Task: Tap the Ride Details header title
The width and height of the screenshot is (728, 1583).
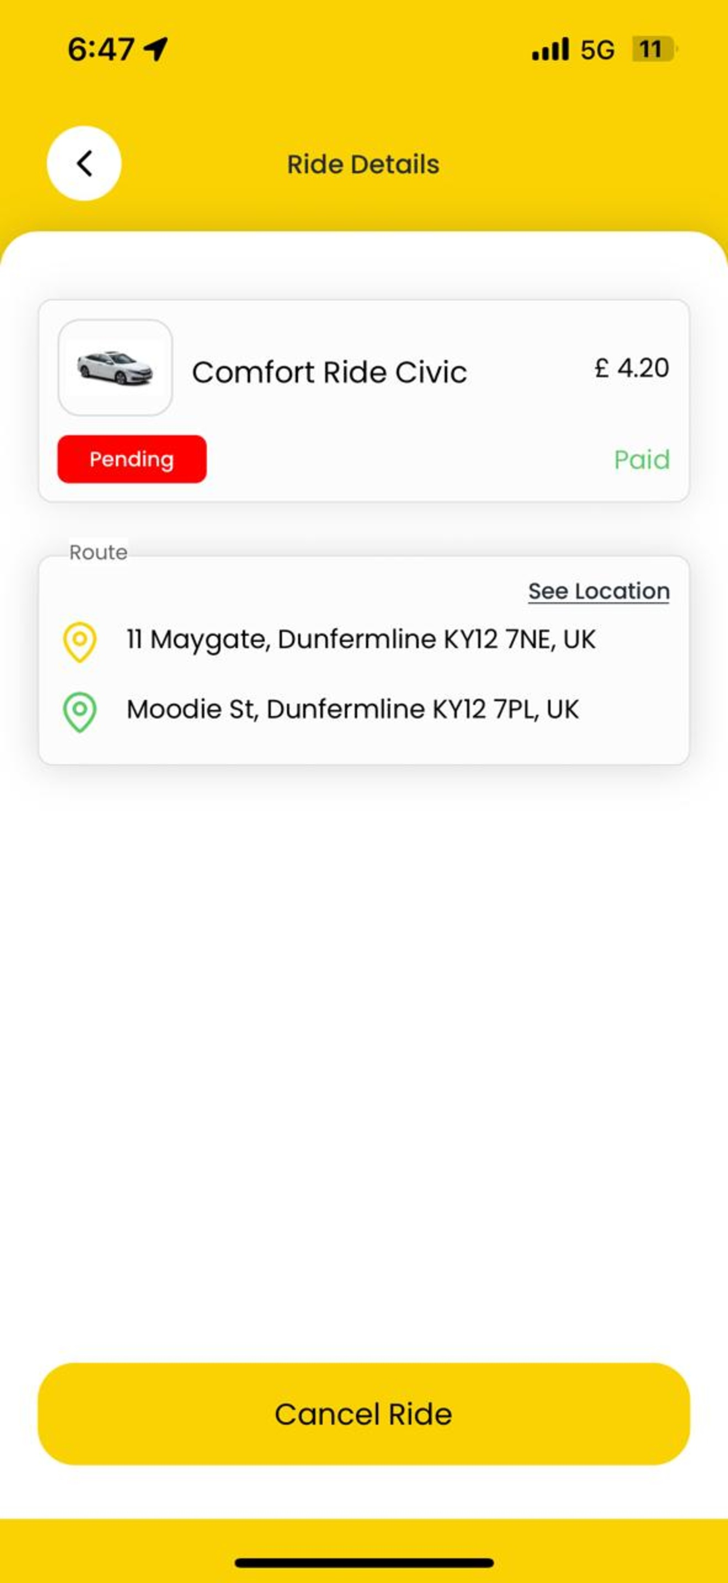Action: [363, 164]
